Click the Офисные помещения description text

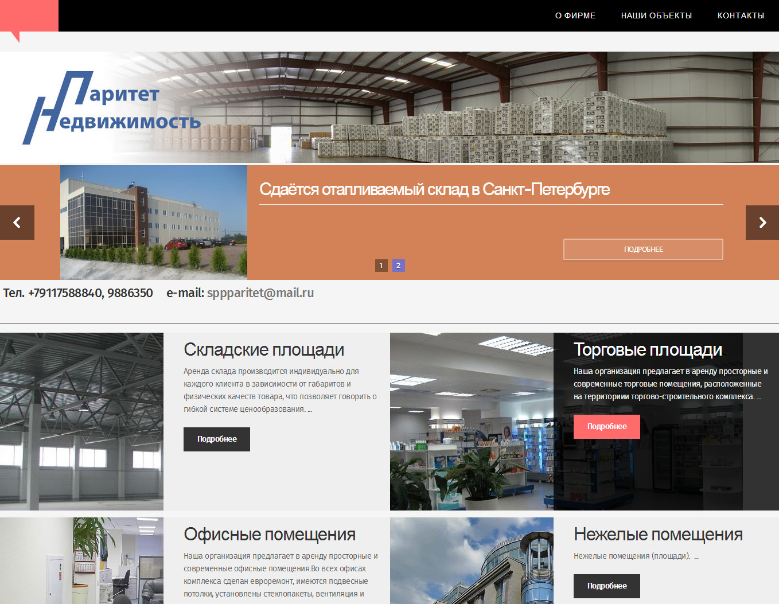(x=281, y=575)
